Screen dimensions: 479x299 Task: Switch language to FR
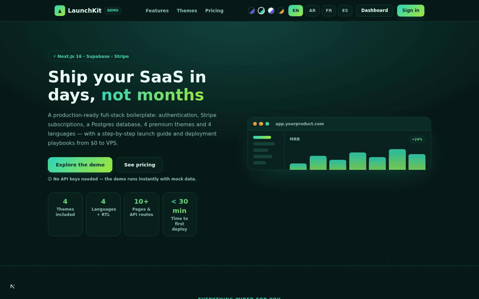click(329, 11)
